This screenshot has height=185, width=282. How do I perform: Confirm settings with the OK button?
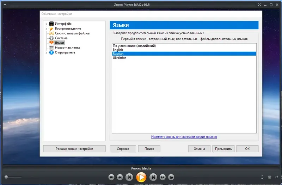point(247,149)
